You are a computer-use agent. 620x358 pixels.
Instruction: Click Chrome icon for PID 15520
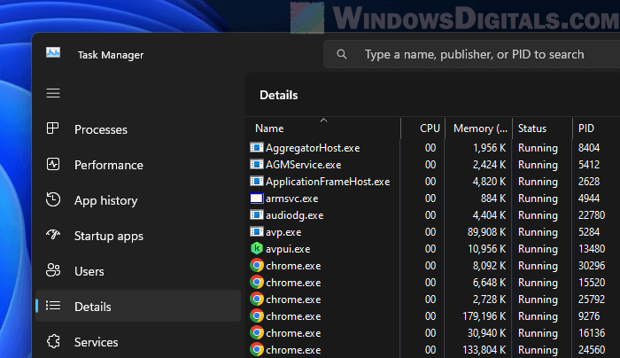click(x=257, y=282)
